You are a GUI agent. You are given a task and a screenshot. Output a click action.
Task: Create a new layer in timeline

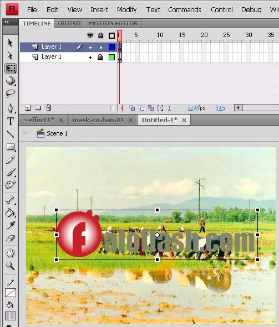coord(28,108)
